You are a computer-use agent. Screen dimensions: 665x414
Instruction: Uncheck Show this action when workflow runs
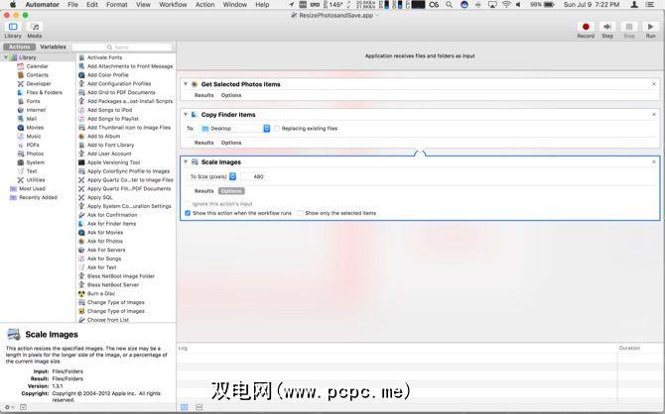pos(188,213)
